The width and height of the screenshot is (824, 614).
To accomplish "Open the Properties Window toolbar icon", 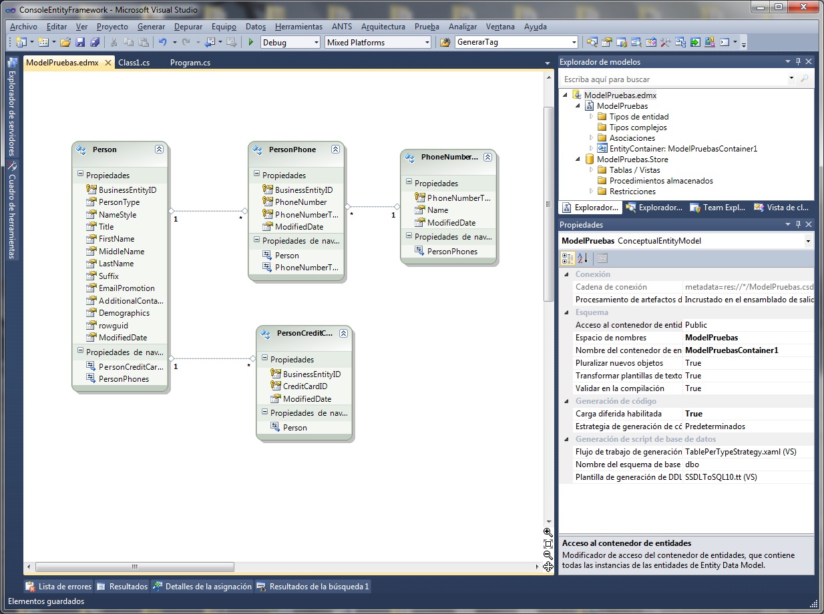I will pos(606,42).
